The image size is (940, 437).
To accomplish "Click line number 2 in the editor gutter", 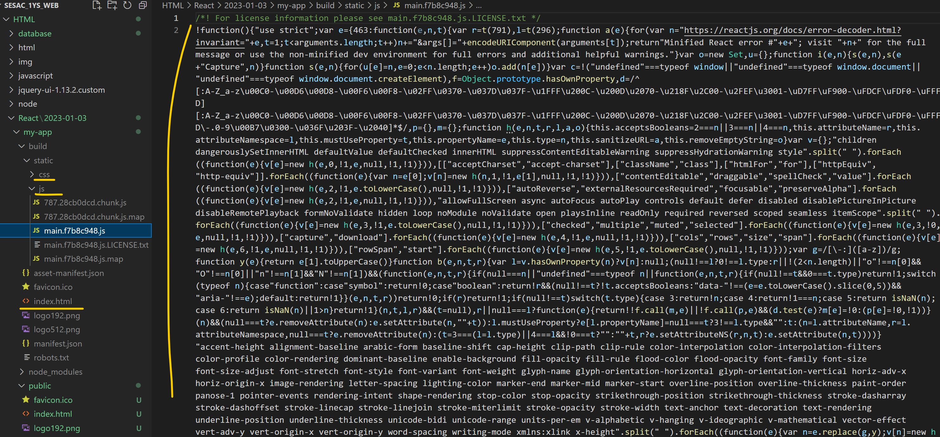I will tap(176, 30).
